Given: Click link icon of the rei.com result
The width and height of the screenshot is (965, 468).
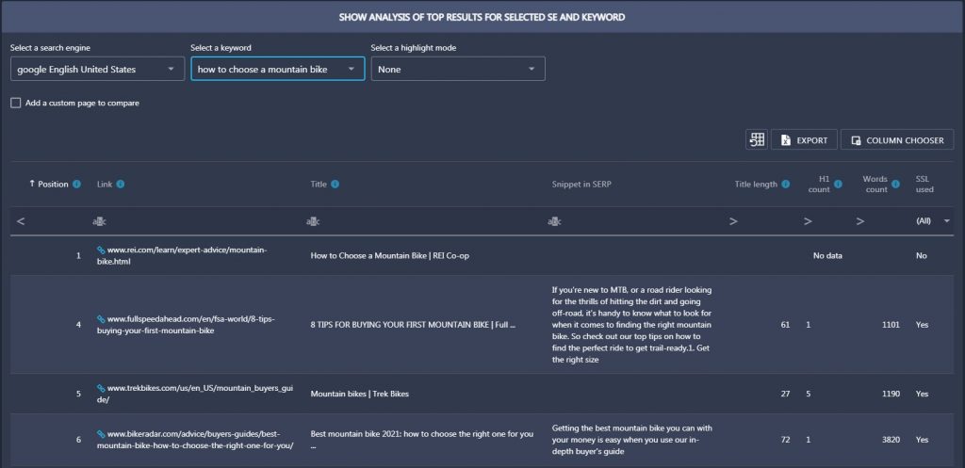Looking at the screenshot, I should point(101,250).
